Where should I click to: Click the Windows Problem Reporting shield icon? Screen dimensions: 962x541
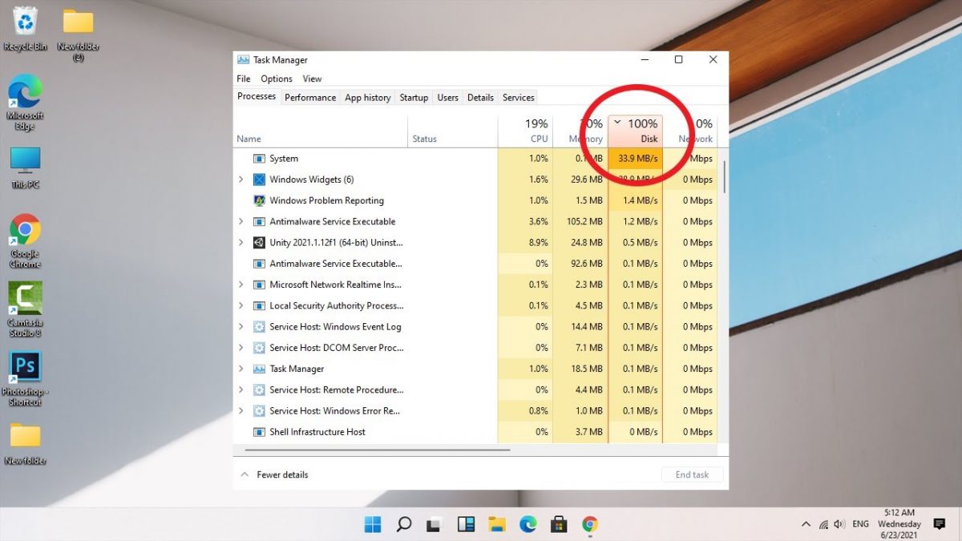[260, 200]
